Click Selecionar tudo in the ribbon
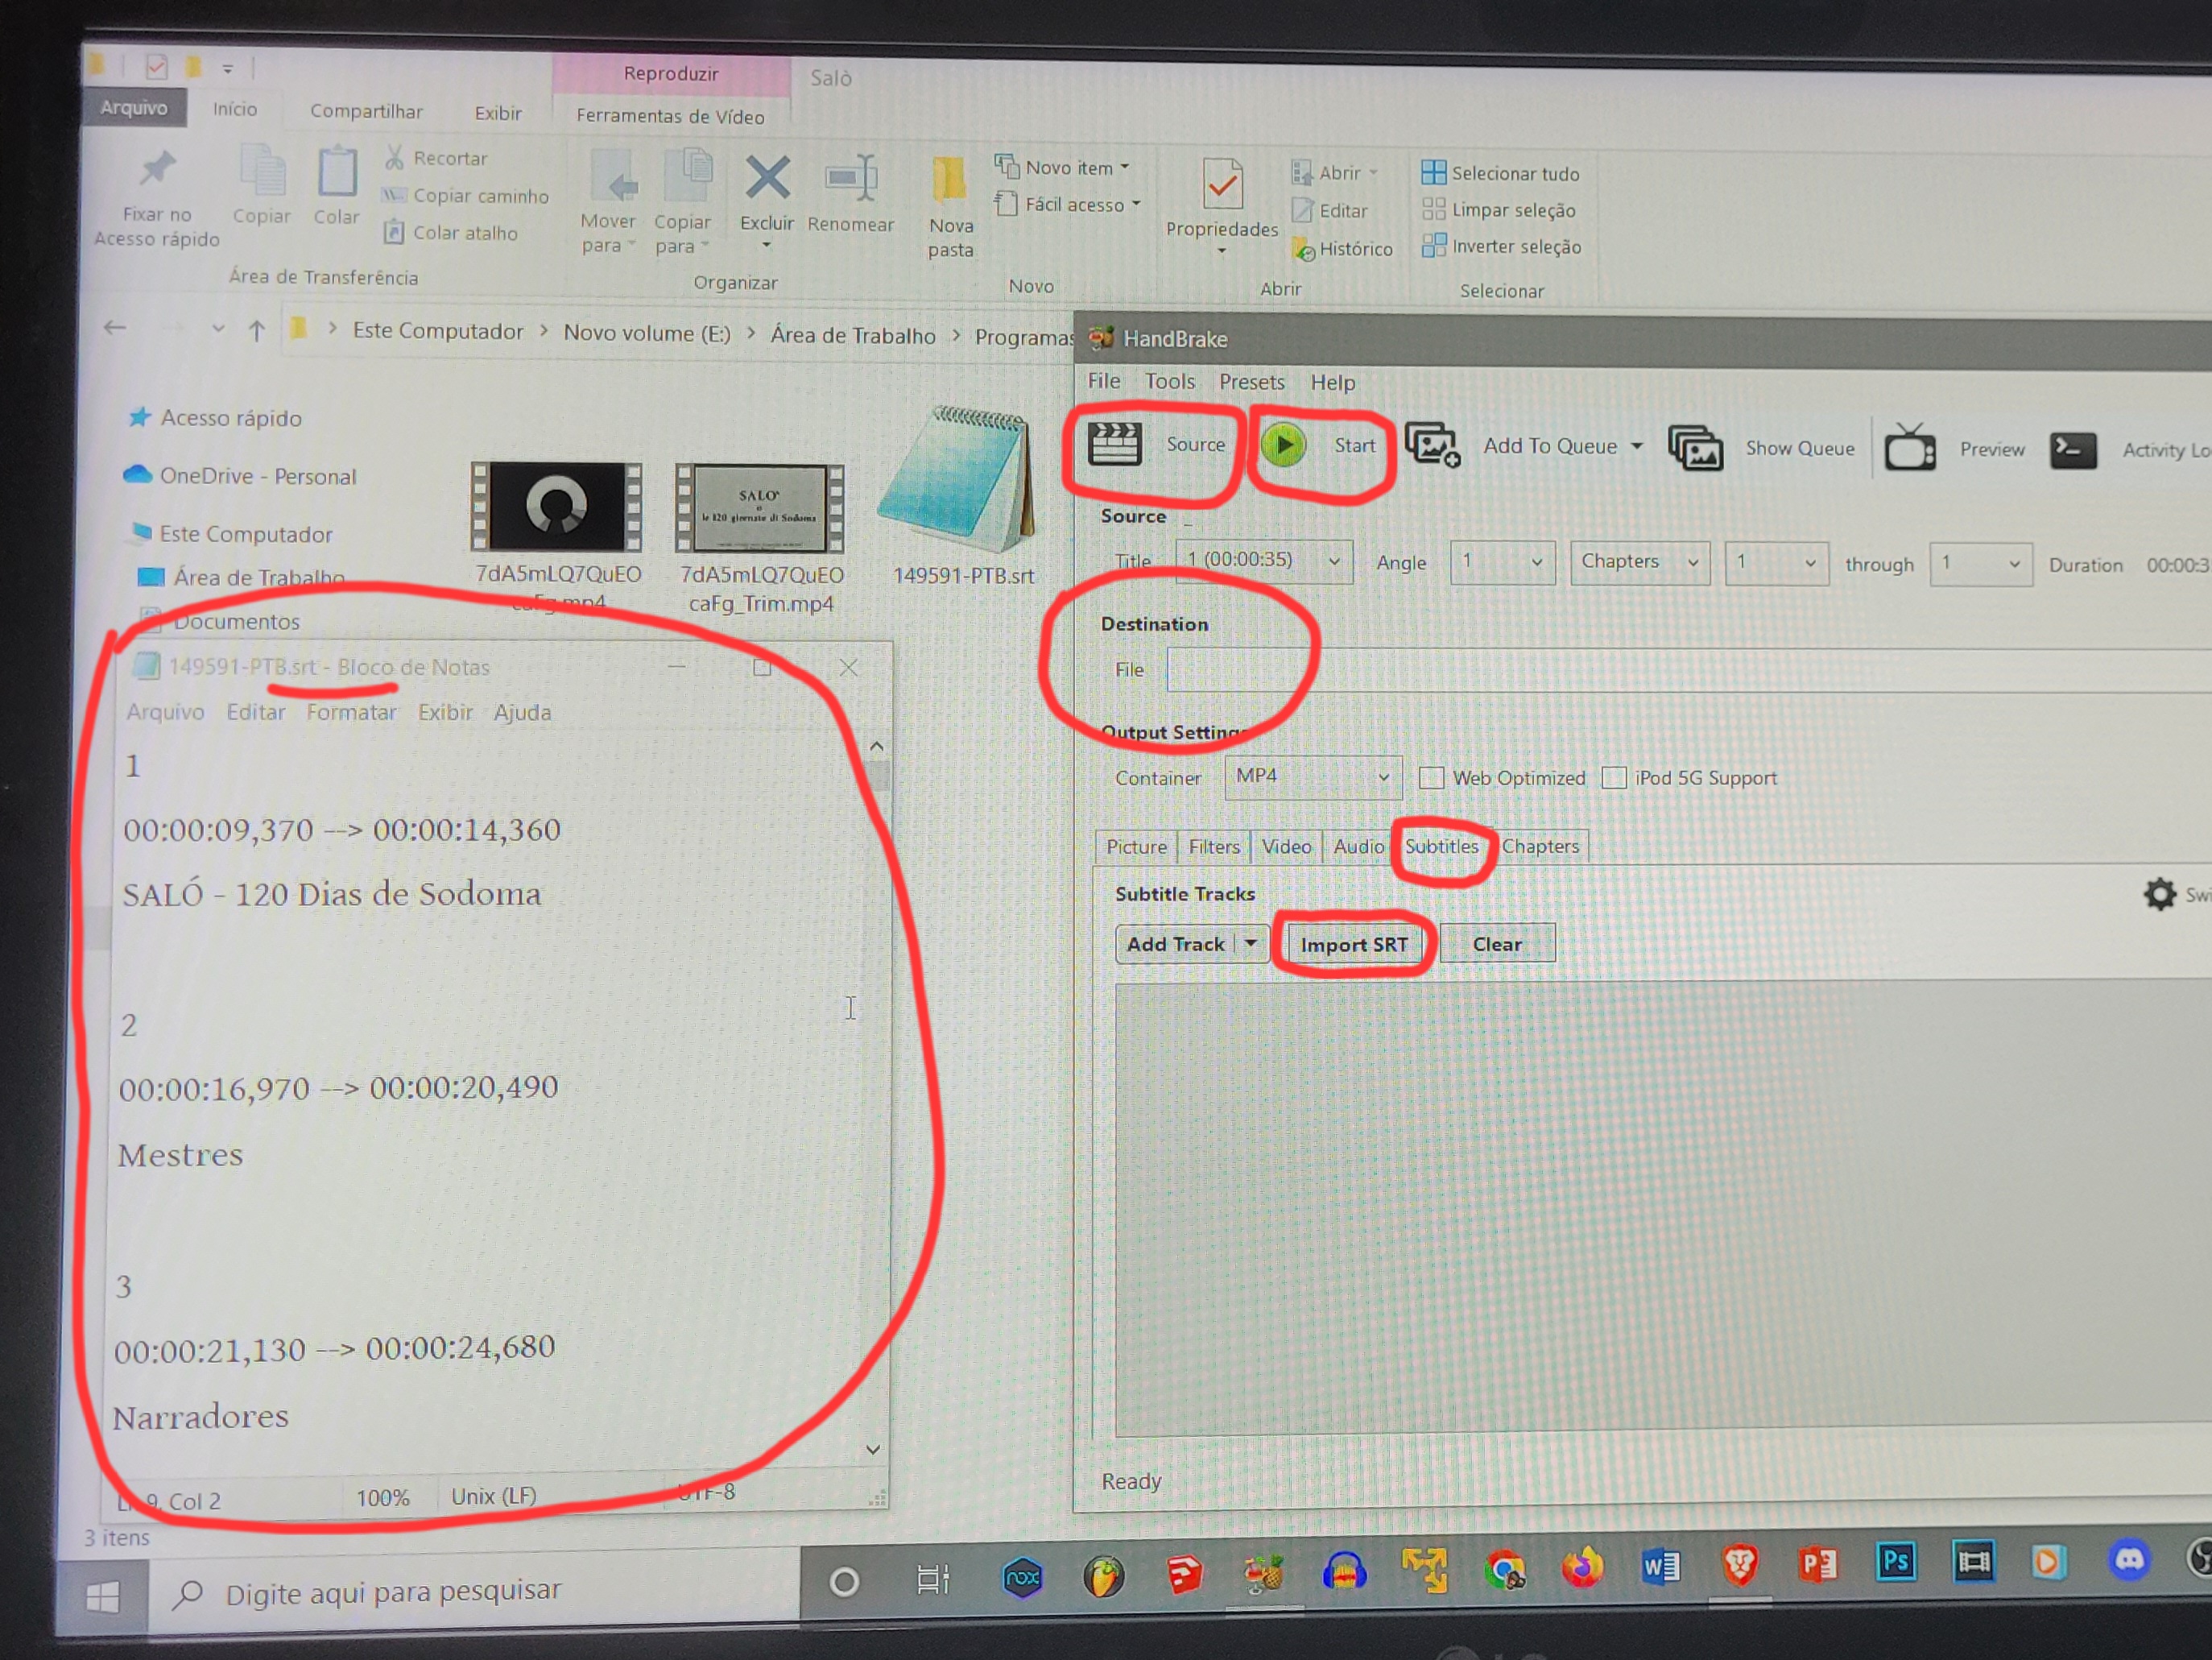 click(1501, 173)
